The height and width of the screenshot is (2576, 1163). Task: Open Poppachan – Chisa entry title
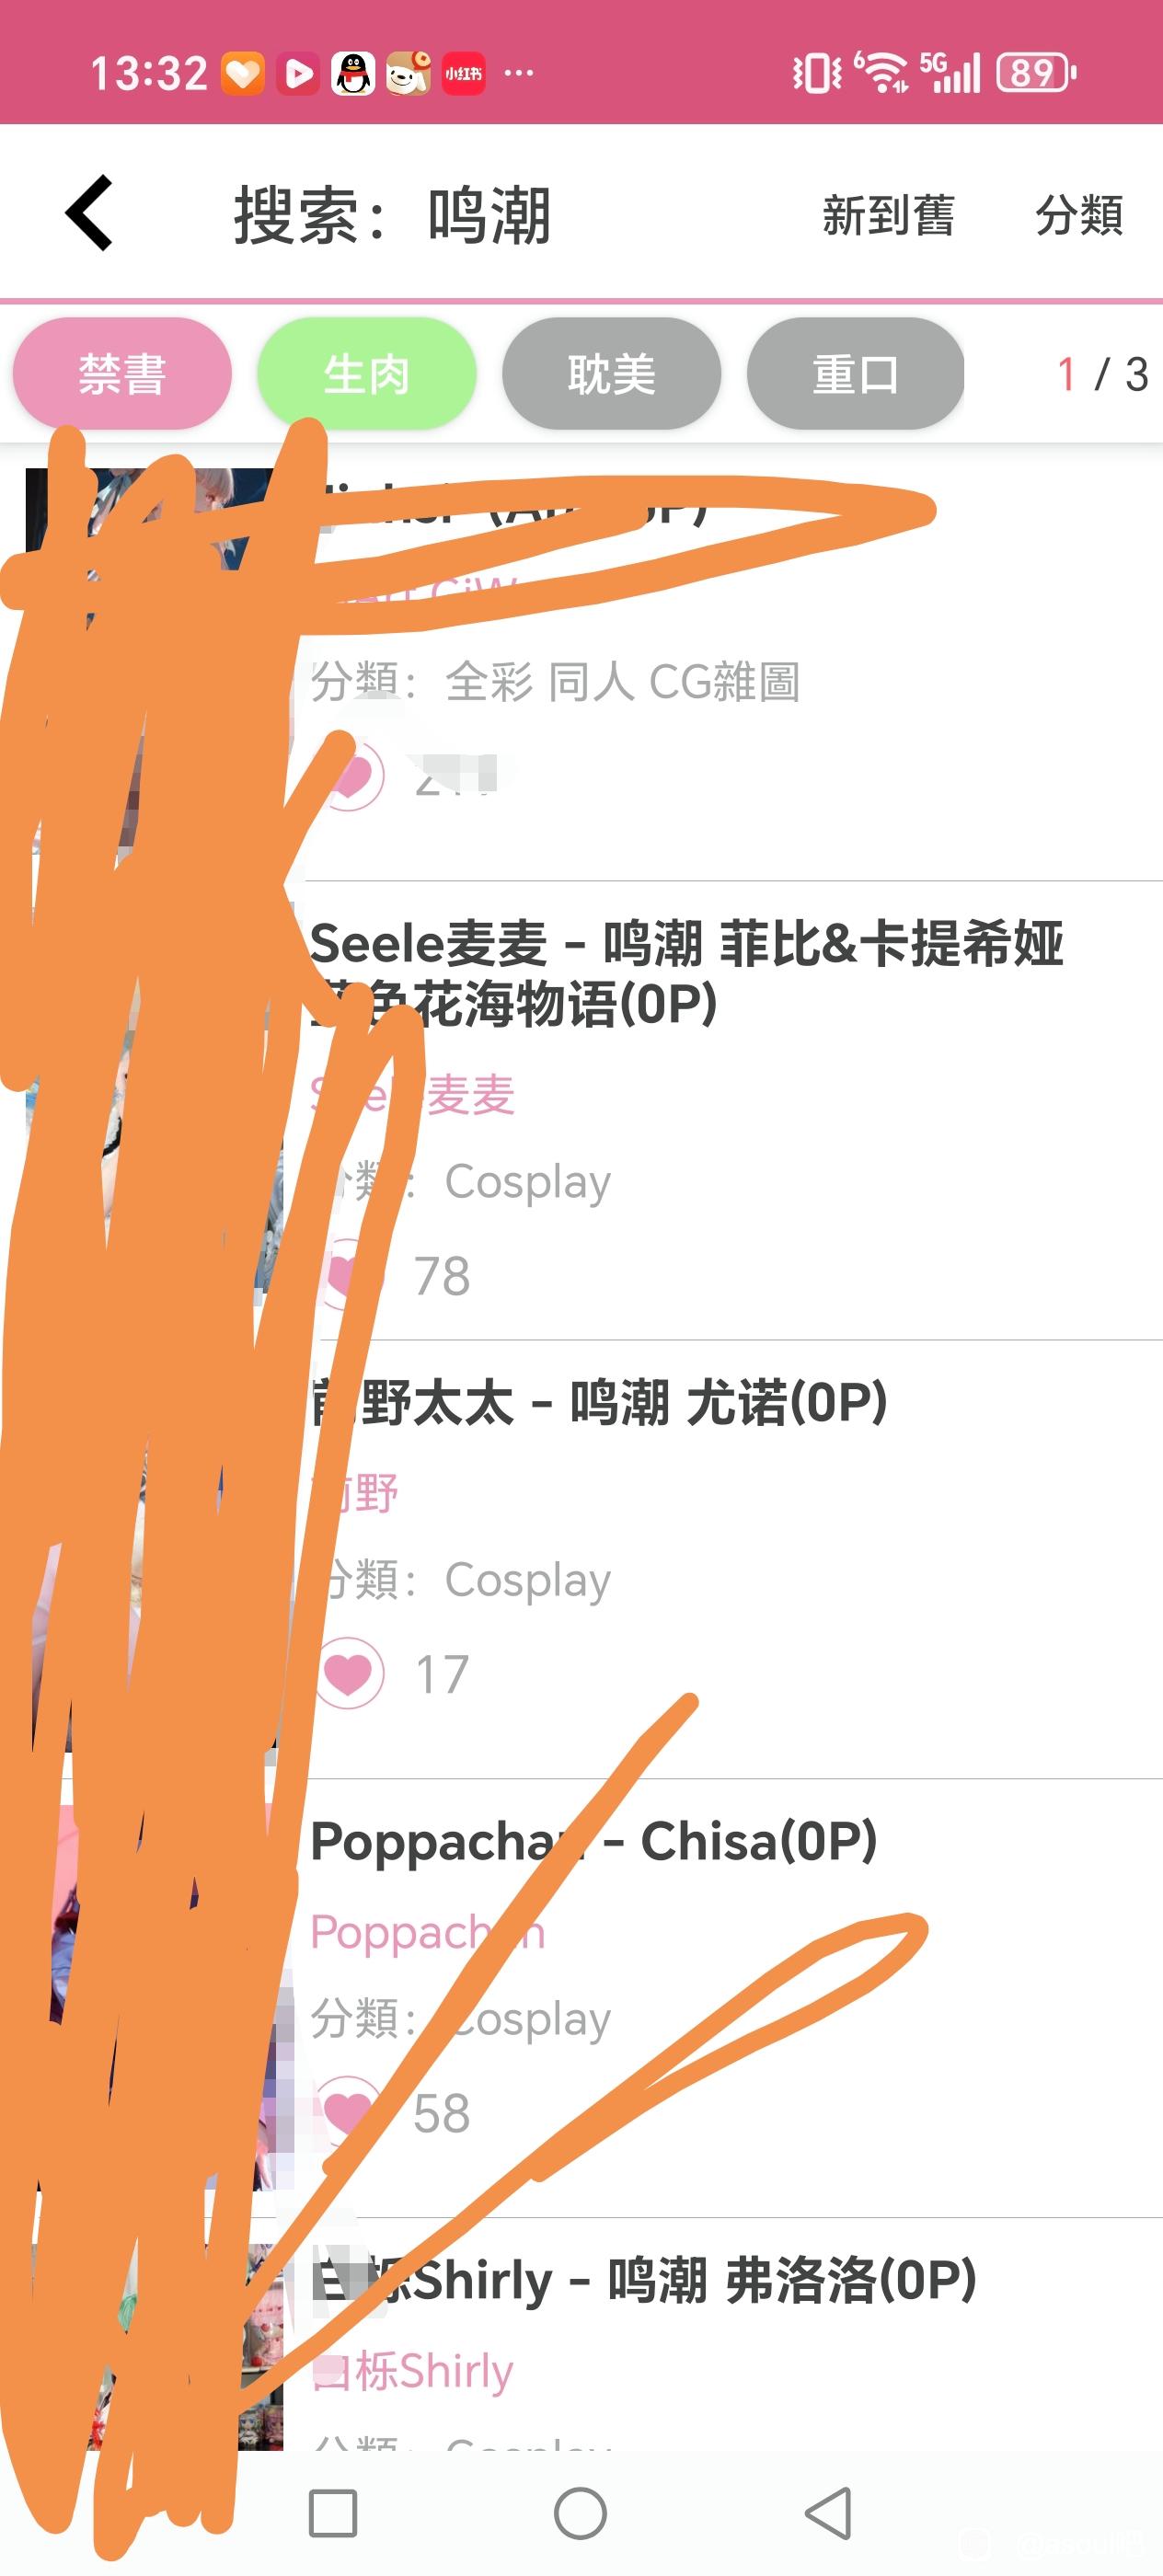594,1841
